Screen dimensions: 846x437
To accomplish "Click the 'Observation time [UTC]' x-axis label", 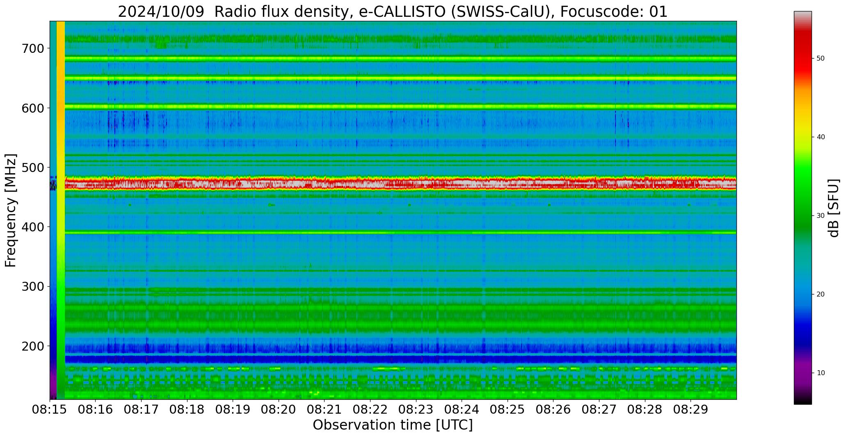I will [393, 425].
